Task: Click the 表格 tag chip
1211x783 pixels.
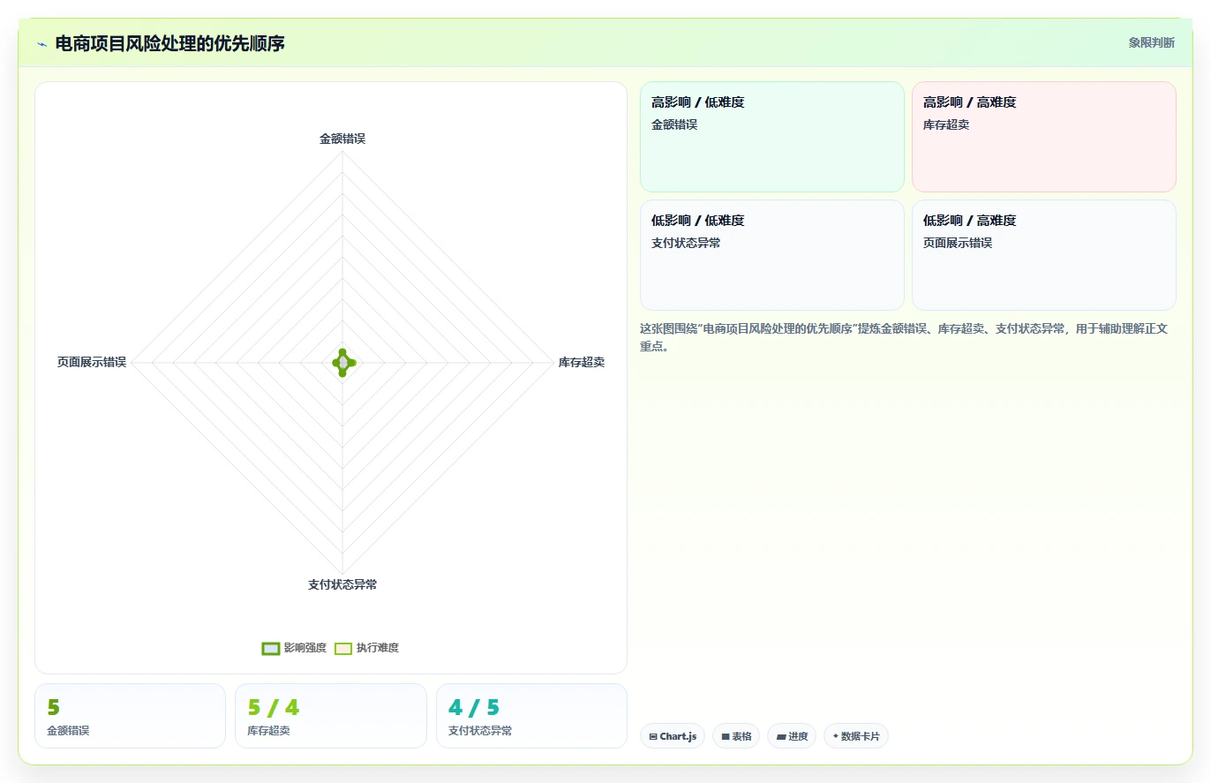Action: 736,736
